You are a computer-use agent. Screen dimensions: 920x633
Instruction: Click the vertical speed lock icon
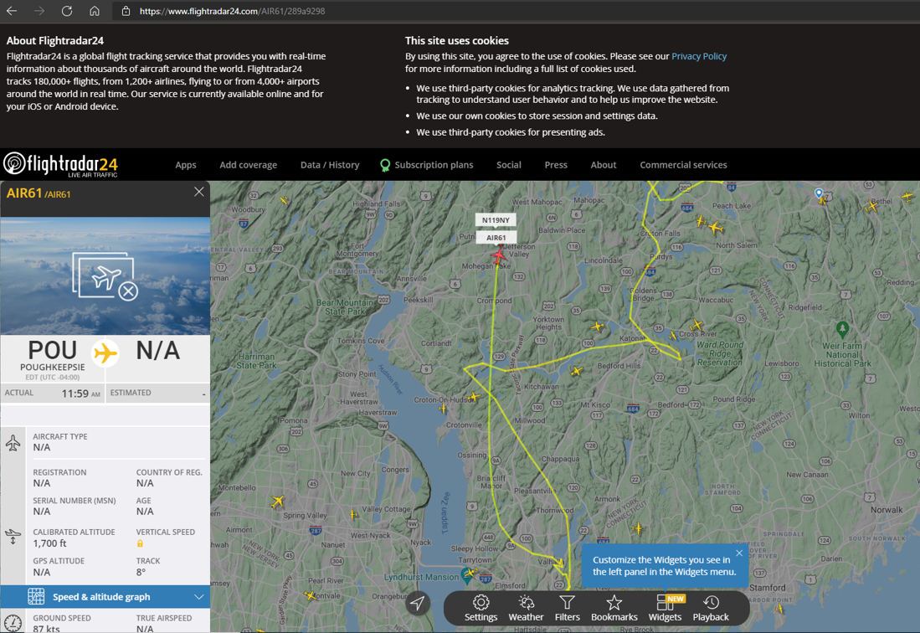pyautogui.click(x=140, y=544)
